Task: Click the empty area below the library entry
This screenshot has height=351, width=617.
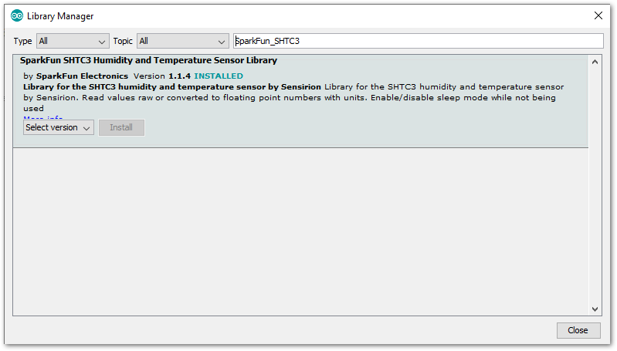Action: pos(300,231)
